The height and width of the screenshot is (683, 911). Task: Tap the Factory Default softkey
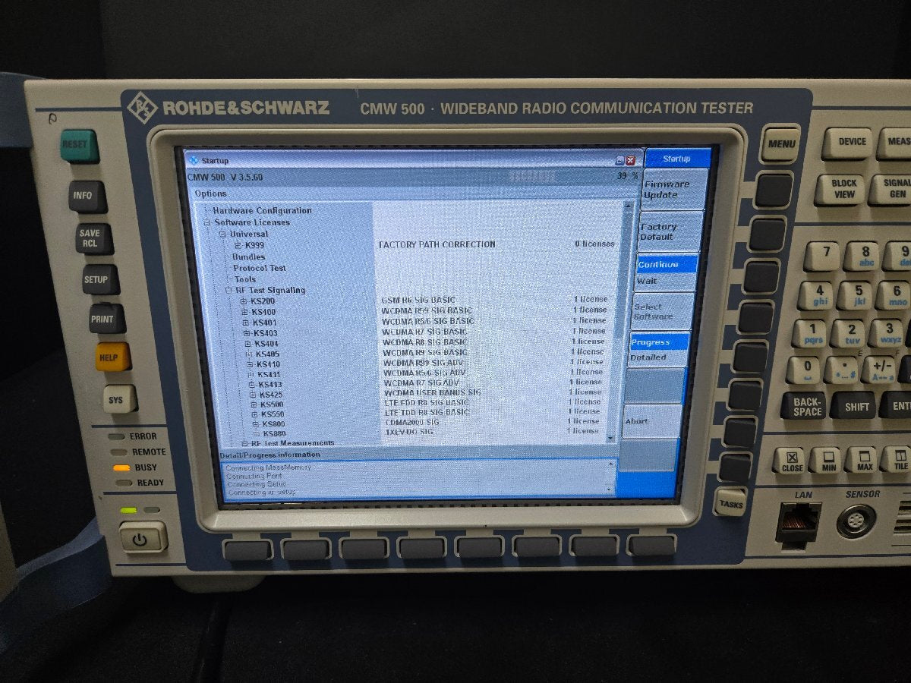pyautogui.click(x=670, y=231)
